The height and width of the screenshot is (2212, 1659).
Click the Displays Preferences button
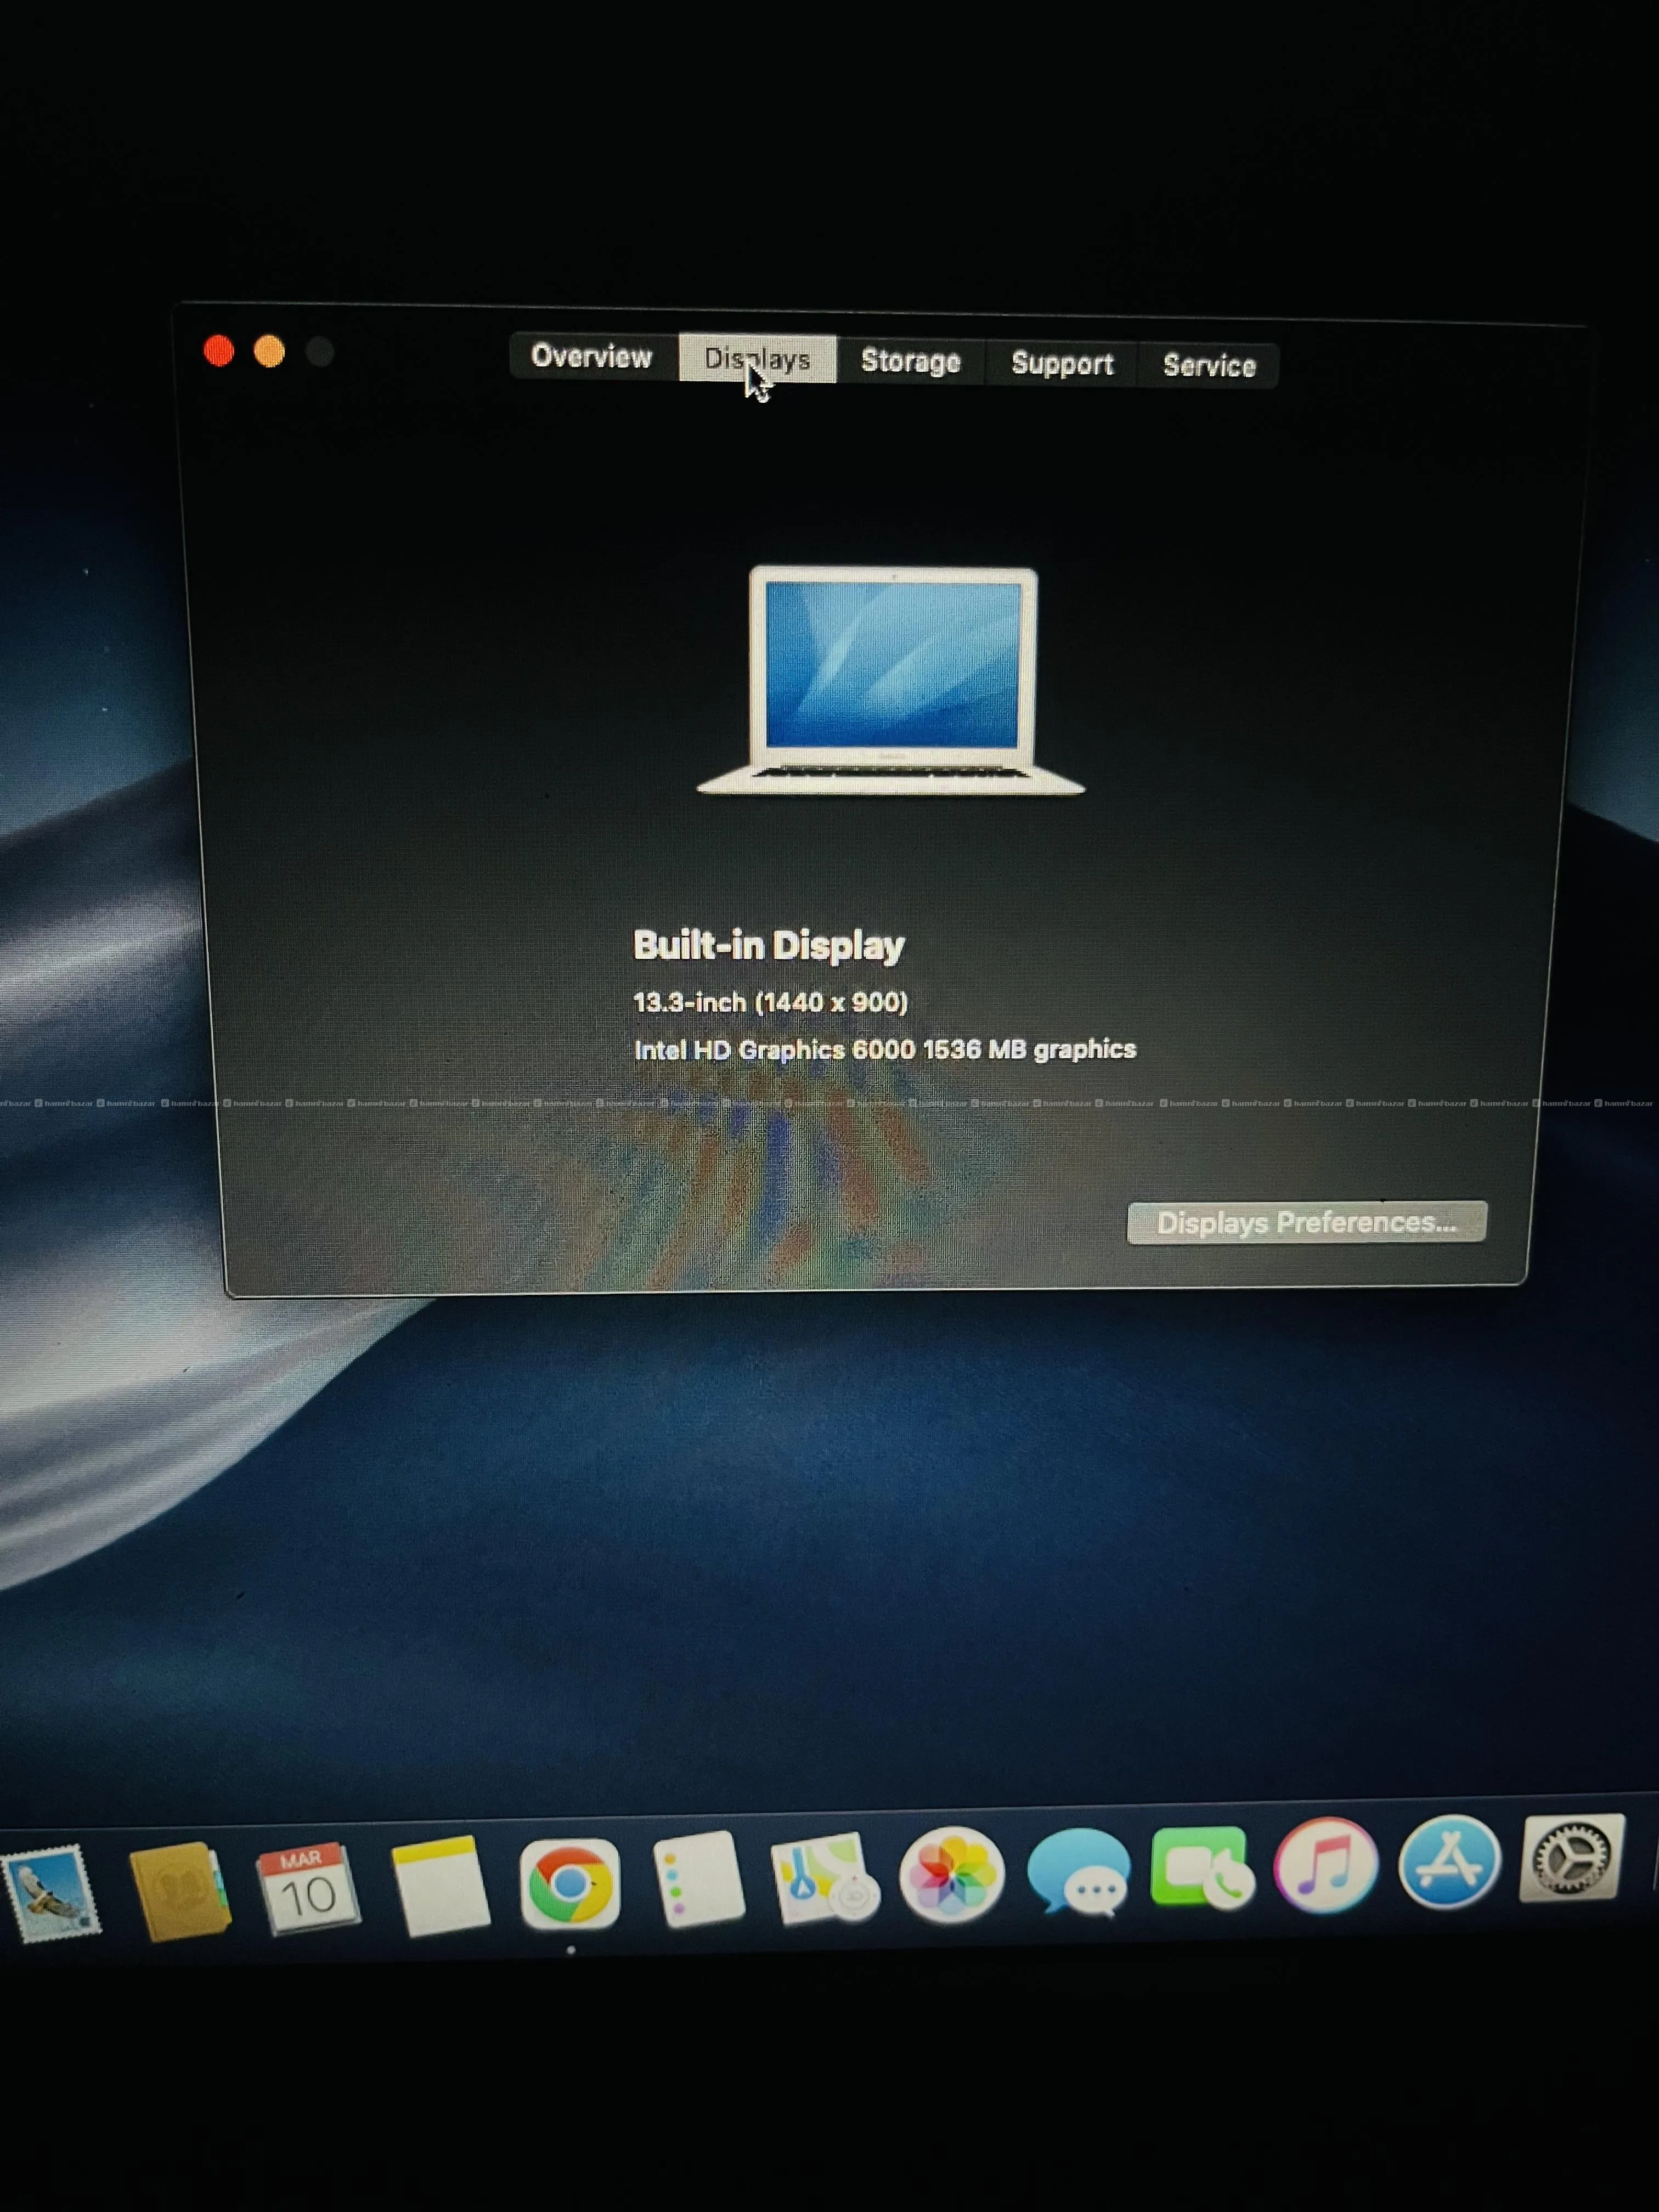1306,1222
